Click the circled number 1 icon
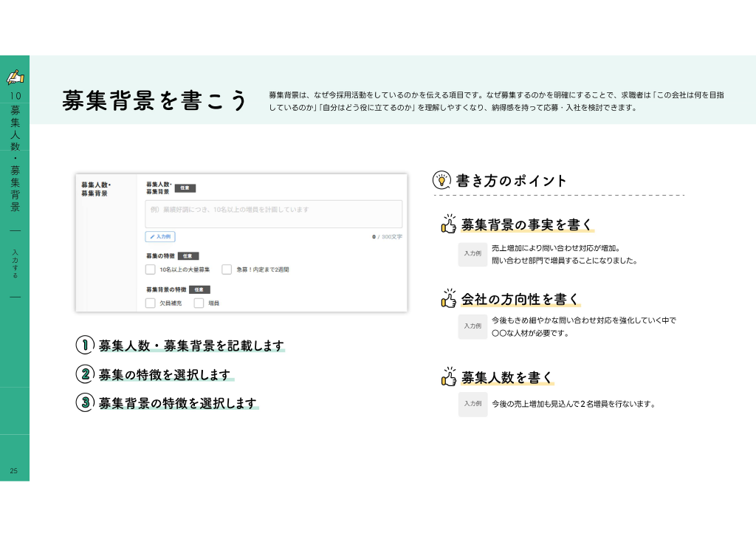Viewport: 756px width, 536px height. click(x=85, y=345)
